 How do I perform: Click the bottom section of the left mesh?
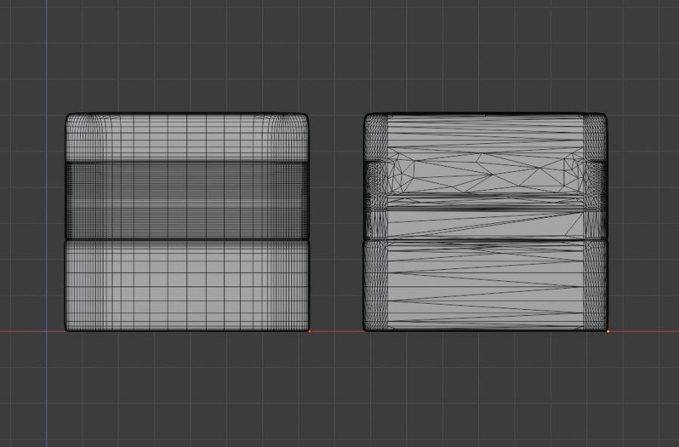187,285
